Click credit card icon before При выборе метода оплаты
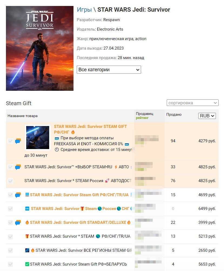224x271 pixels. point(57,138)
